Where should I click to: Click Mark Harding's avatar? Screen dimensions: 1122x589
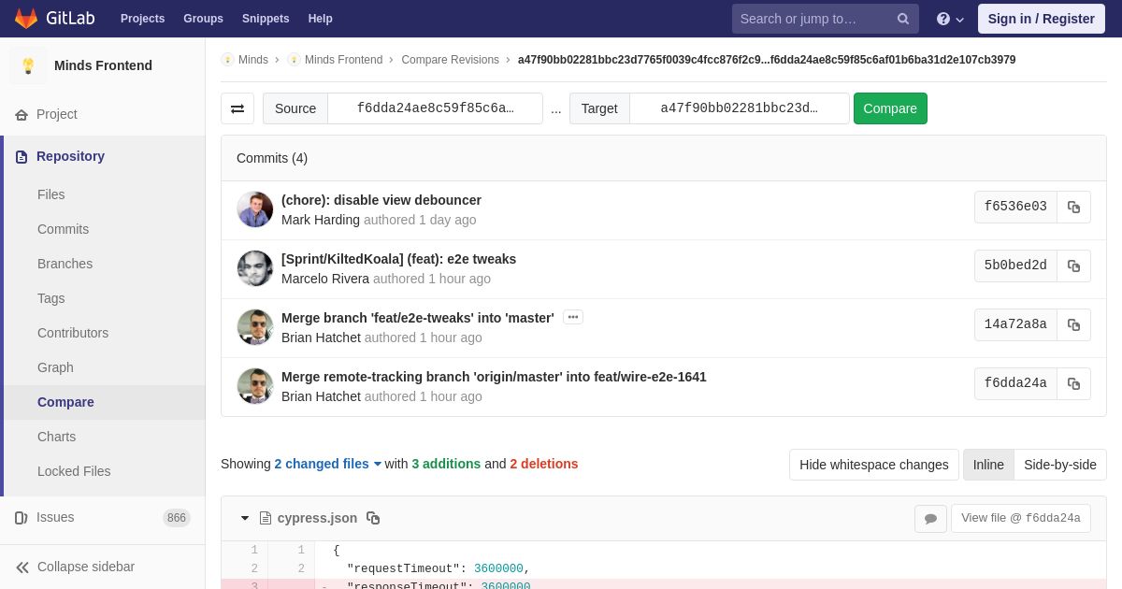(x=255, y=209)
